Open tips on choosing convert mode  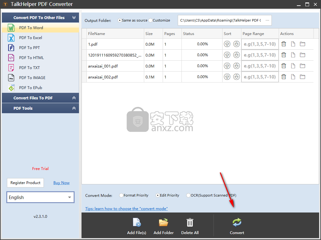pos(126,208)
